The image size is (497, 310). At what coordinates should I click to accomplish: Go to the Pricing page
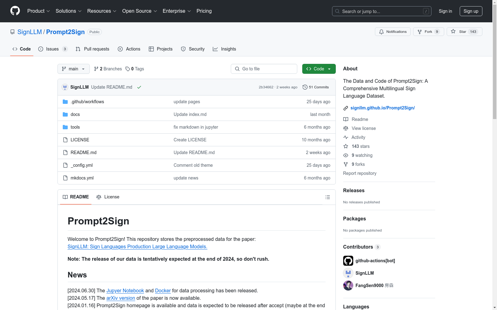pyautogui.click(x=204, y=11)
